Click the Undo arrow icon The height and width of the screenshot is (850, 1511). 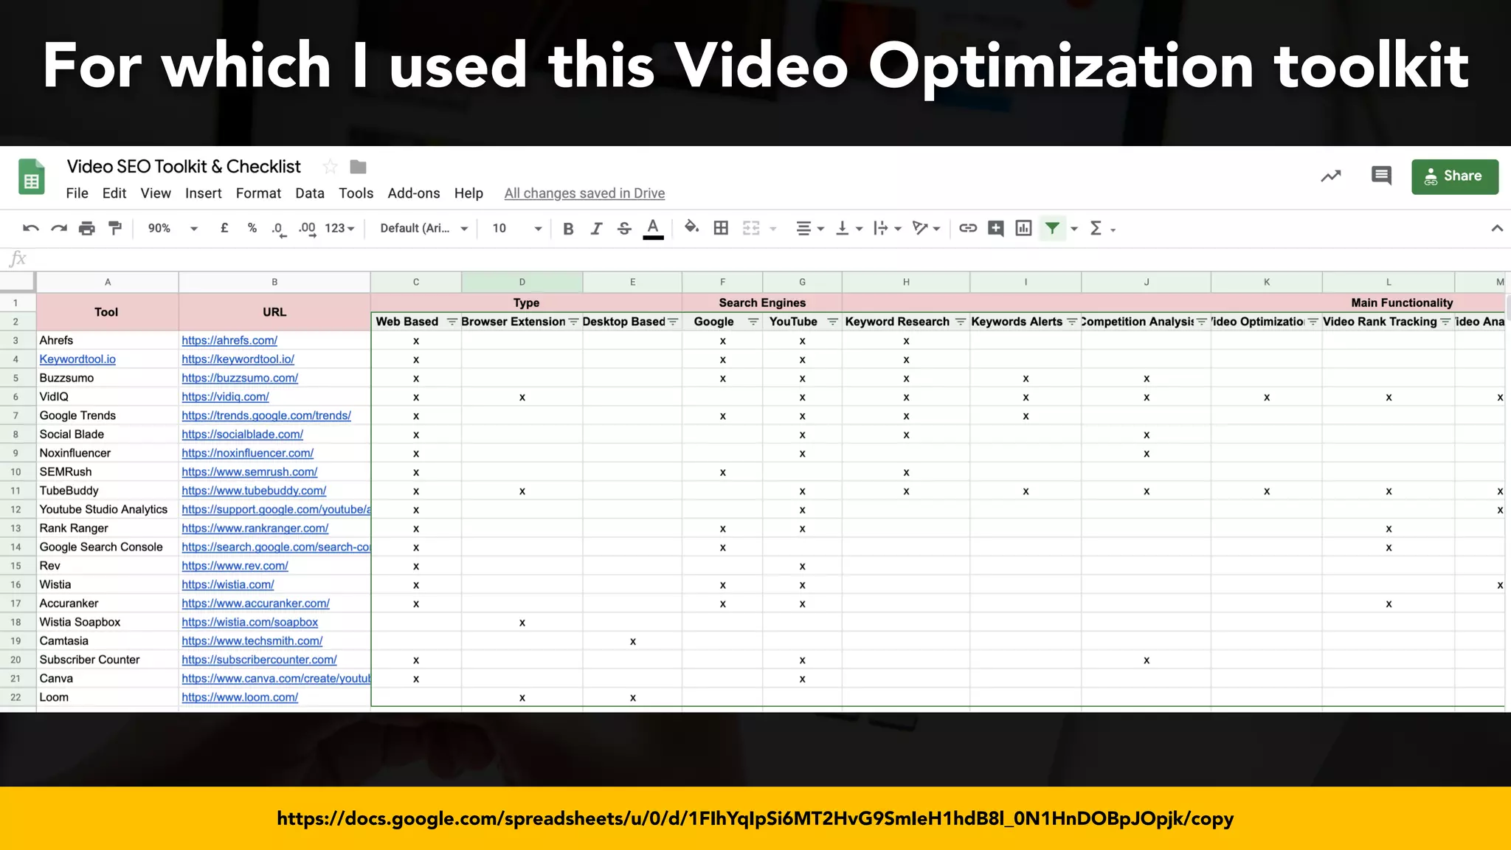point(30,229)
